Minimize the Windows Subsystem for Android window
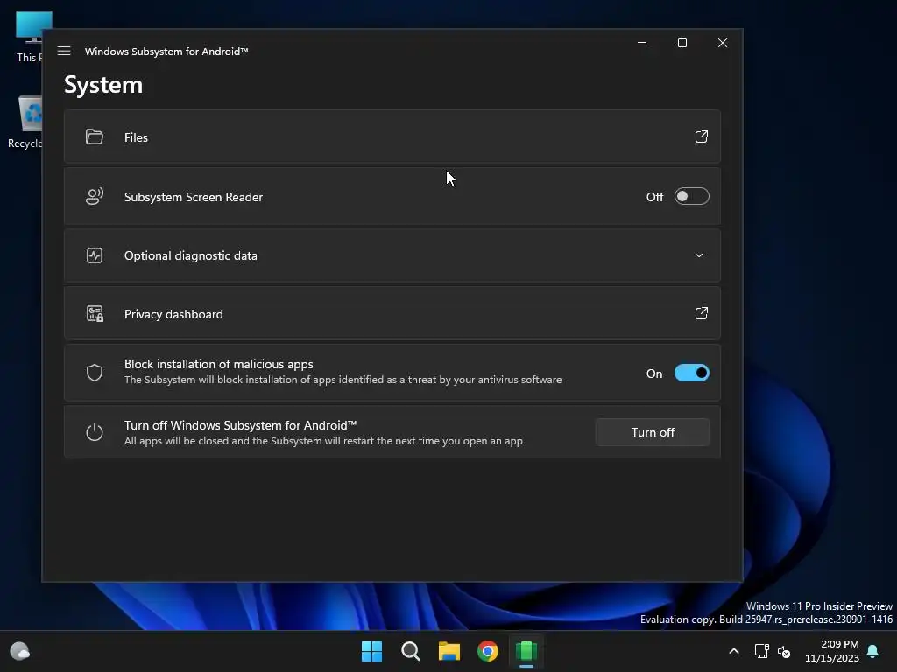 642,43
